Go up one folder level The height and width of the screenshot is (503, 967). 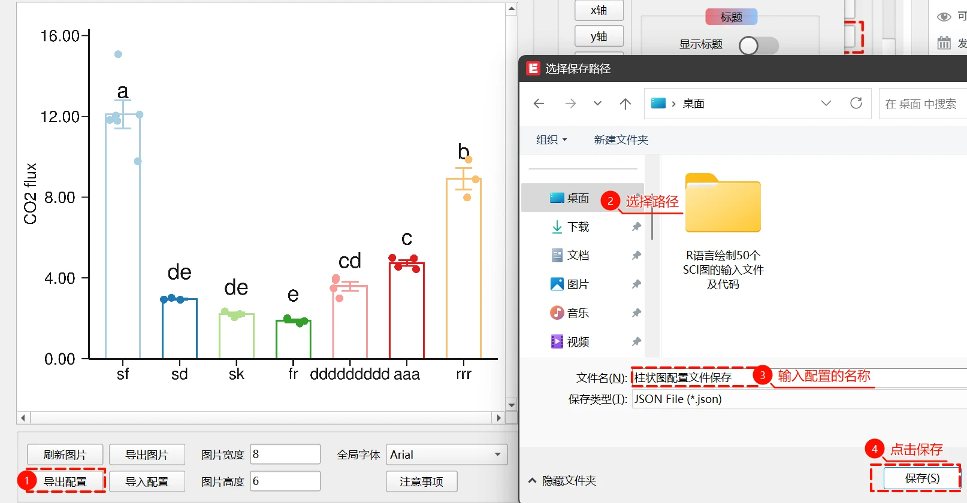pyautogui.click(x=625, y=104)
